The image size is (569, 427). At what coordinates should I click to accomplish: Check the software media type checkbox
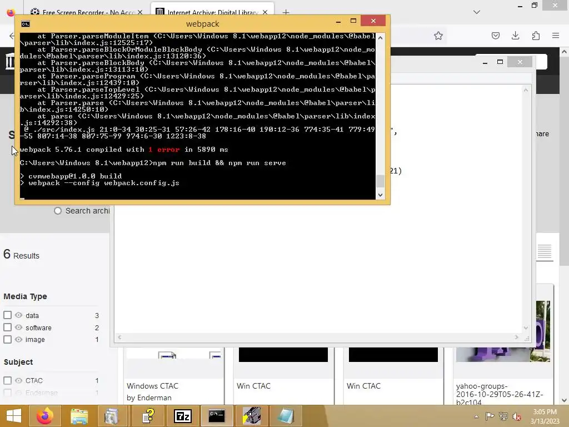[8, 327]
